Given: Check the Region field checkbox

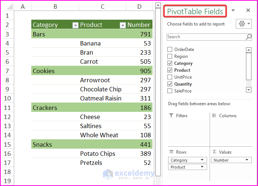Looking at the screenshot, I should pos(170,56).
